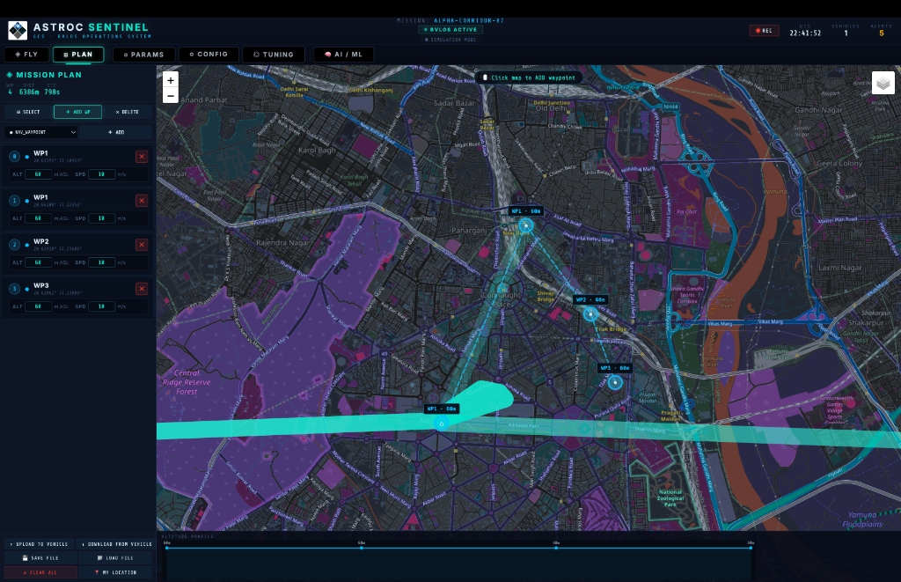
Task: Select a waypoint marker on the altitude profile
Action: click(362, 546)
